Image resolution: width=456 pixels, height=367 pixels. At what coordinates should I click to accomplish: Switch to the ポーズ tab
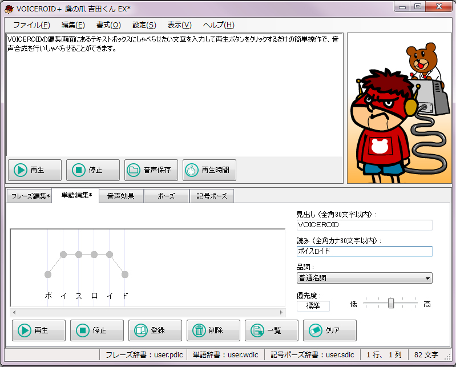pos(166,196)
